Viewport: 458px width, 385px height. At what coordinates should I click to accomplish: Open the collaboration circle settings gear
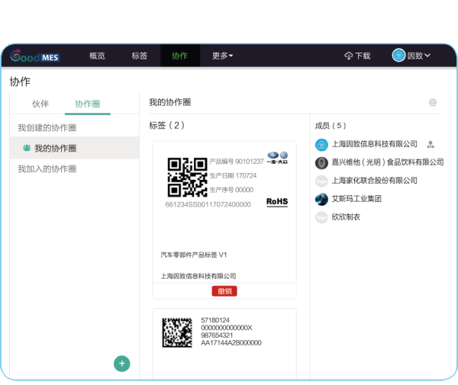click(433, 103)
